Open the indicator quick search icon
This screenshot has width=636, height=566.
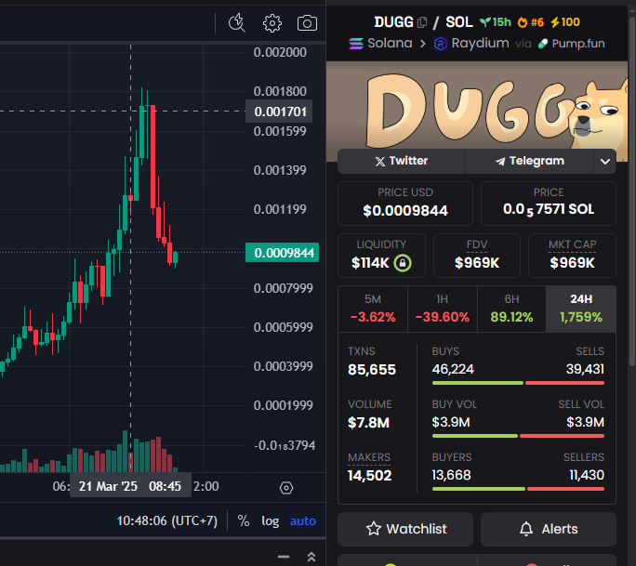[237, 22]
